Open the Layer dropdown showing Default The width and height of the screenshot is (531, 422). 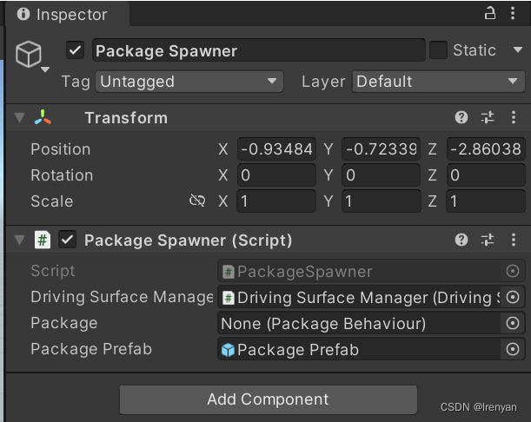tap(438, 82)
